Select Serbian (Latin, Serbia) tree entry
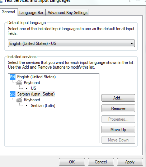 coord(36,94)
